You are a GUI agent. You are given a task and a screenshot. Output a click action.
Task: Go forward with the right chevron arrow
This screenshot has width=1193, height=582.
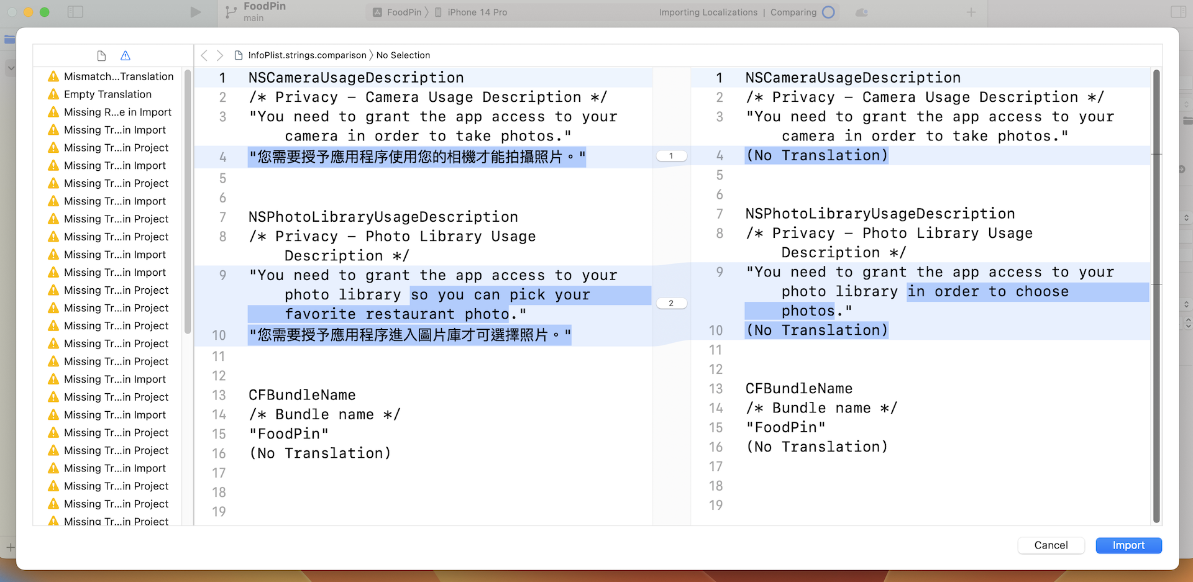pyautogui.click(x=220, y=55)
